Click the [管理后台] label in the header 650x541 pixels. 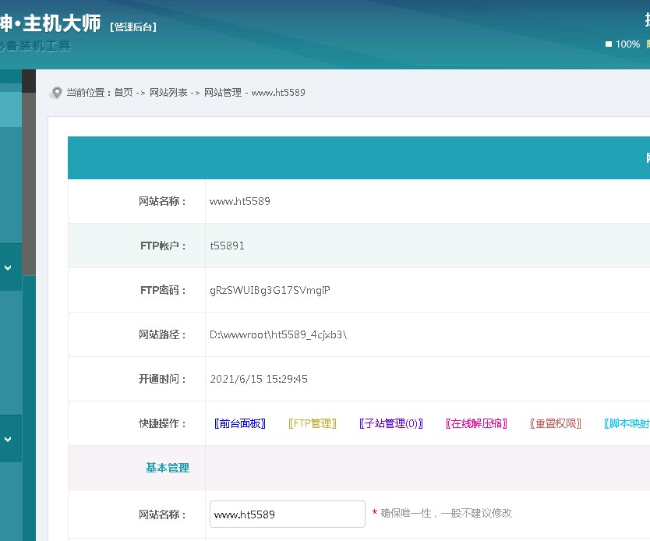click(134, 27)
